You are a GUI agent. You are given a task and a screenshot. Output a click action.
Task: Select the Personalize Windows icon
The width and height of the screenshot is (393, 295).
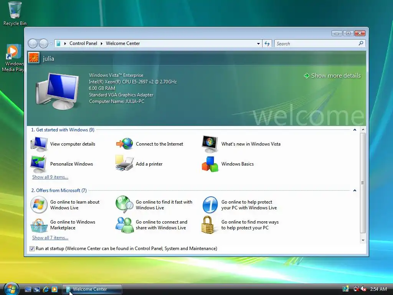38,164
